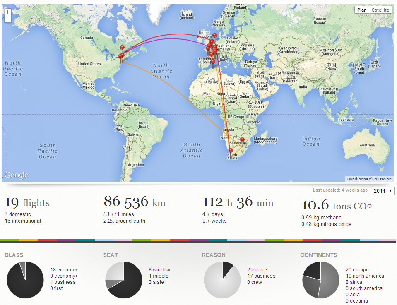Click '0 south america' legend entry
Viewport: 397px width, 305px height.
(364, 288)
